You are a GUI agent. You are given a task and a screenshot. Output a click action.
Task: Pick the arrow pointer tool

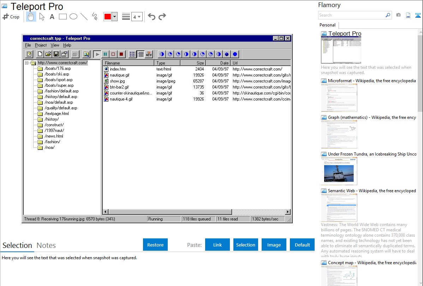coord(42,17)
